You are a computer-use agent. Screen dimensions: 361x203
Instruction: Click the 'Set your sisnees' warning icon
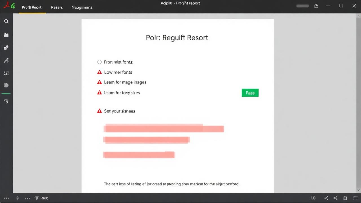(x=99, y=111)
